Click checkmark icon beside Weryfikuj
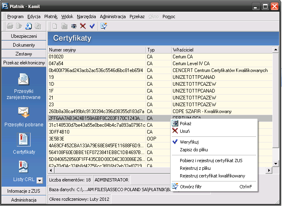Viewport: 282px width, 206px height. coord(175,142)
